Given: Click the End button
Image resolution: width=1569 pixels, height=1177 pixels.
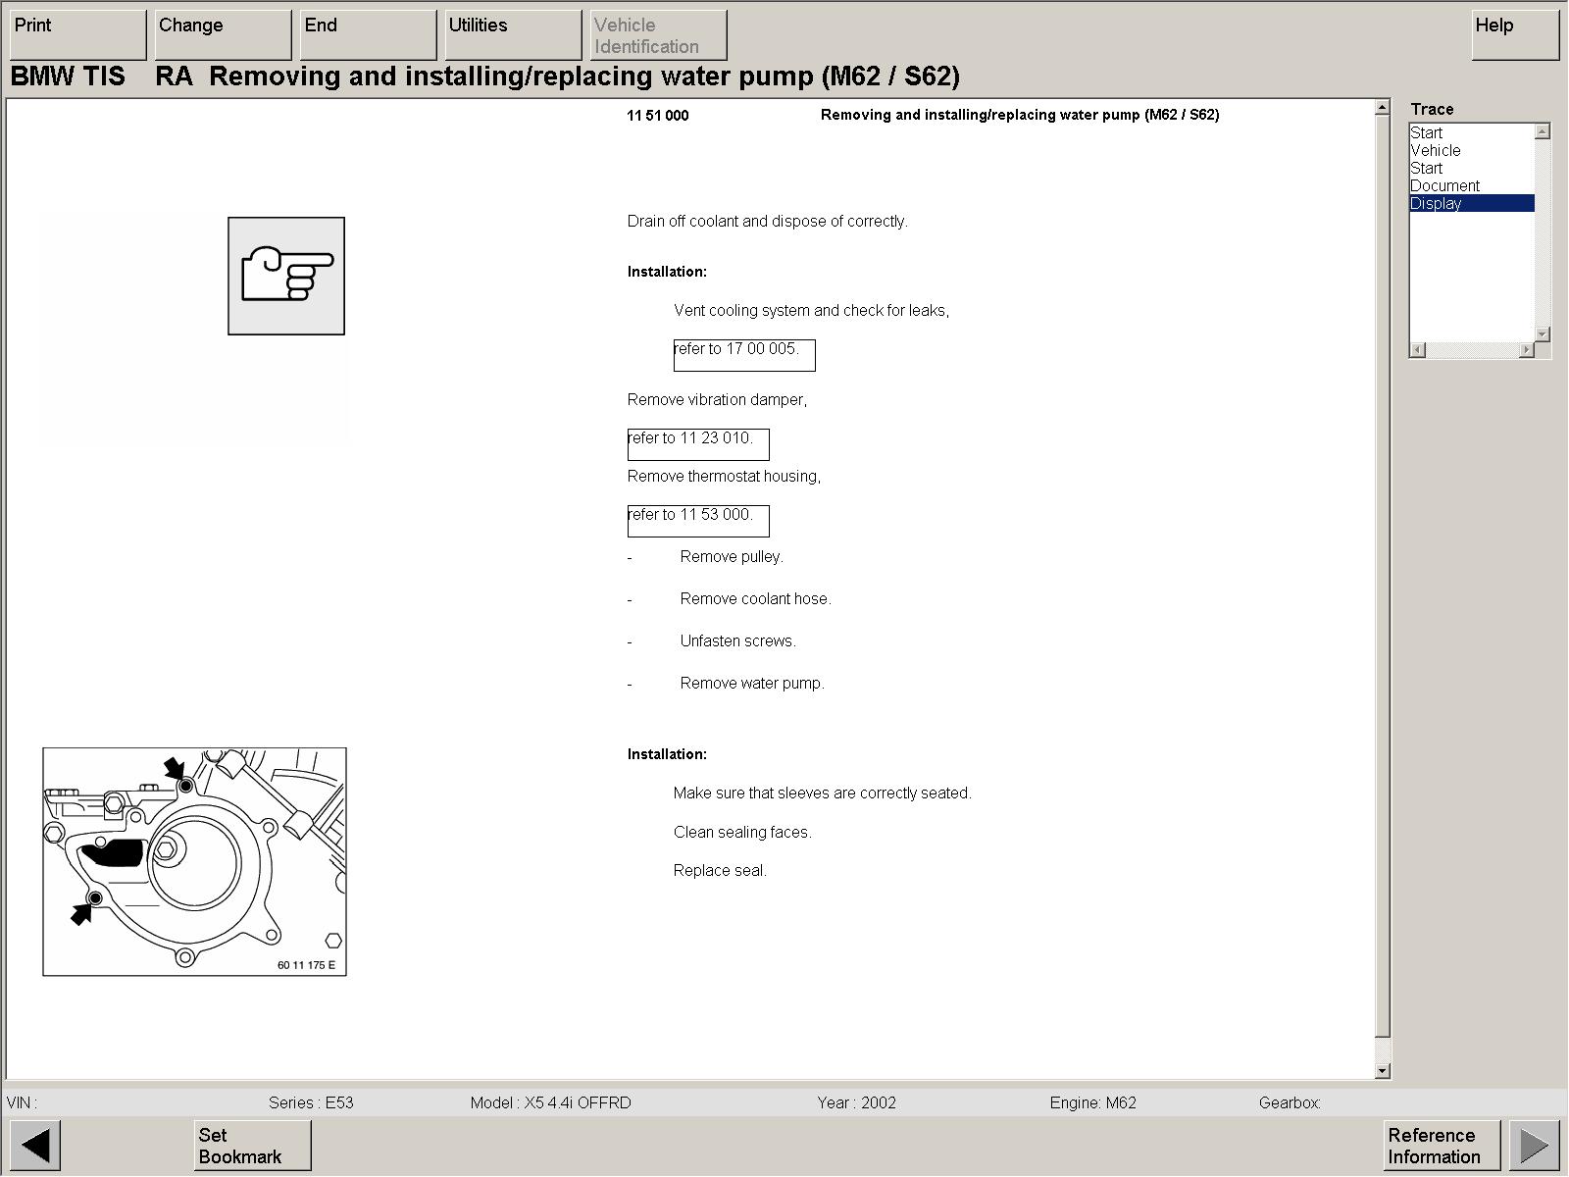Looking at the screenshot, I should coord(368,34).
